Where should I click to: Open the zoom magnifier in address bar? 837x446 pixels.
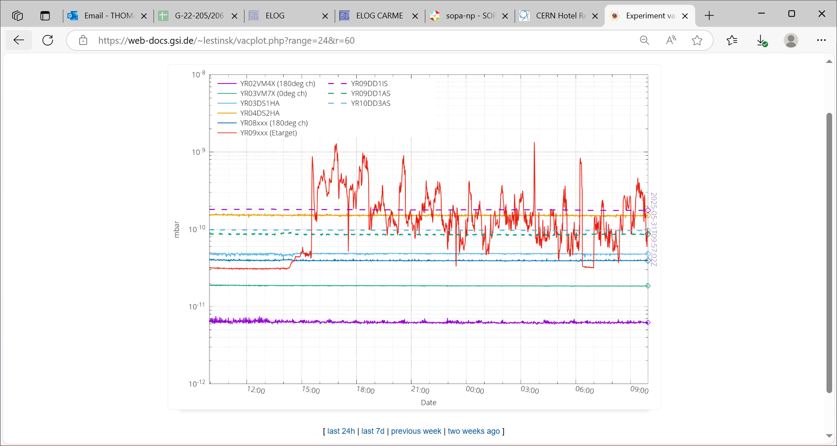644,41
